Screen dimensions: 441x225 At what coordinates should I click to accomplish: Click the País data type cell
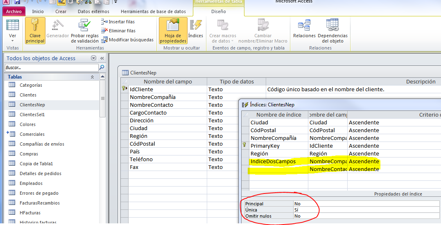click(x=236, y=151)
